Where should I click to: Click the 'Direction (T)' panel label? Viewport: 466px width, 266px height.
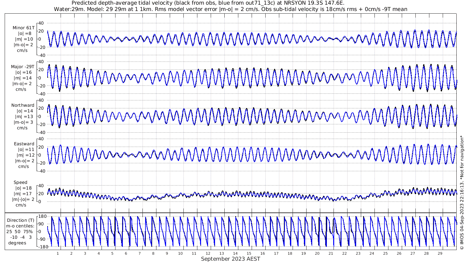coord(21,220)
